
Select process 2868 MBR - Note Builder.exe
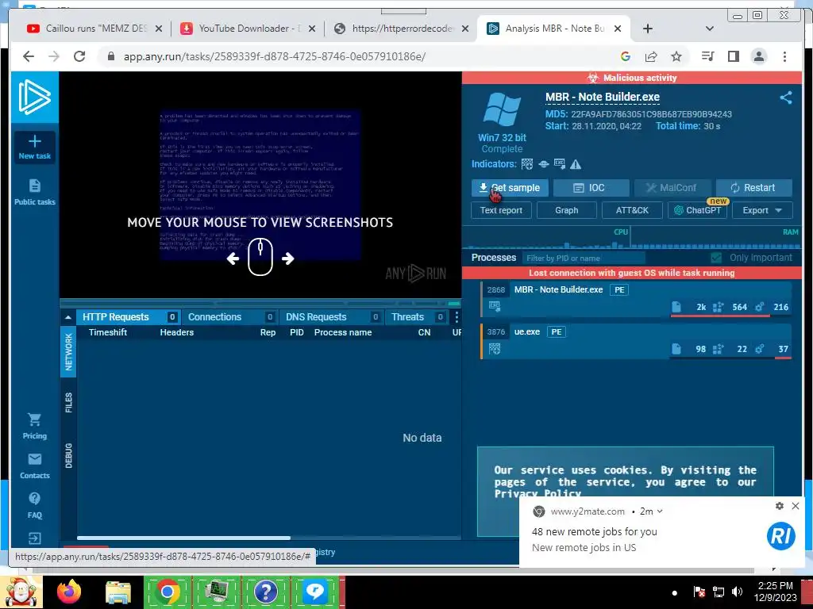[x=636, y=299]
